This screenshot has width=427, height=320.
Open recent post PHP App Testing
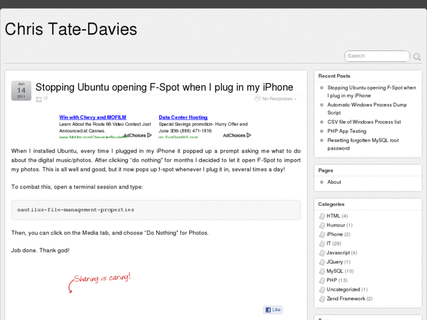click(347, 132)
